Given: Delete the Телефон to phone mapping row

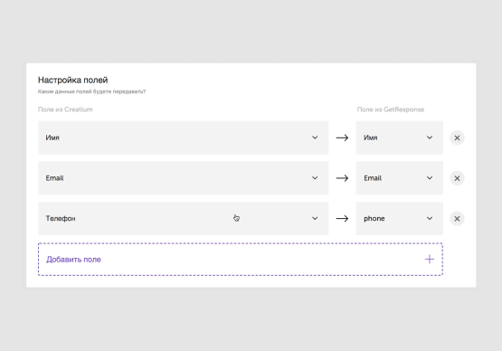Looking at the screenshot, I should click(457, 218).
